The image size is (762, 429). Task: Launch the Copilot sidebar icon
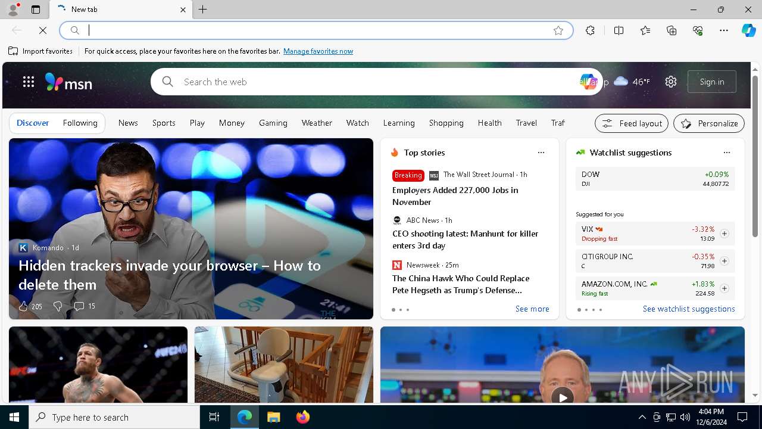pos(748,30)
